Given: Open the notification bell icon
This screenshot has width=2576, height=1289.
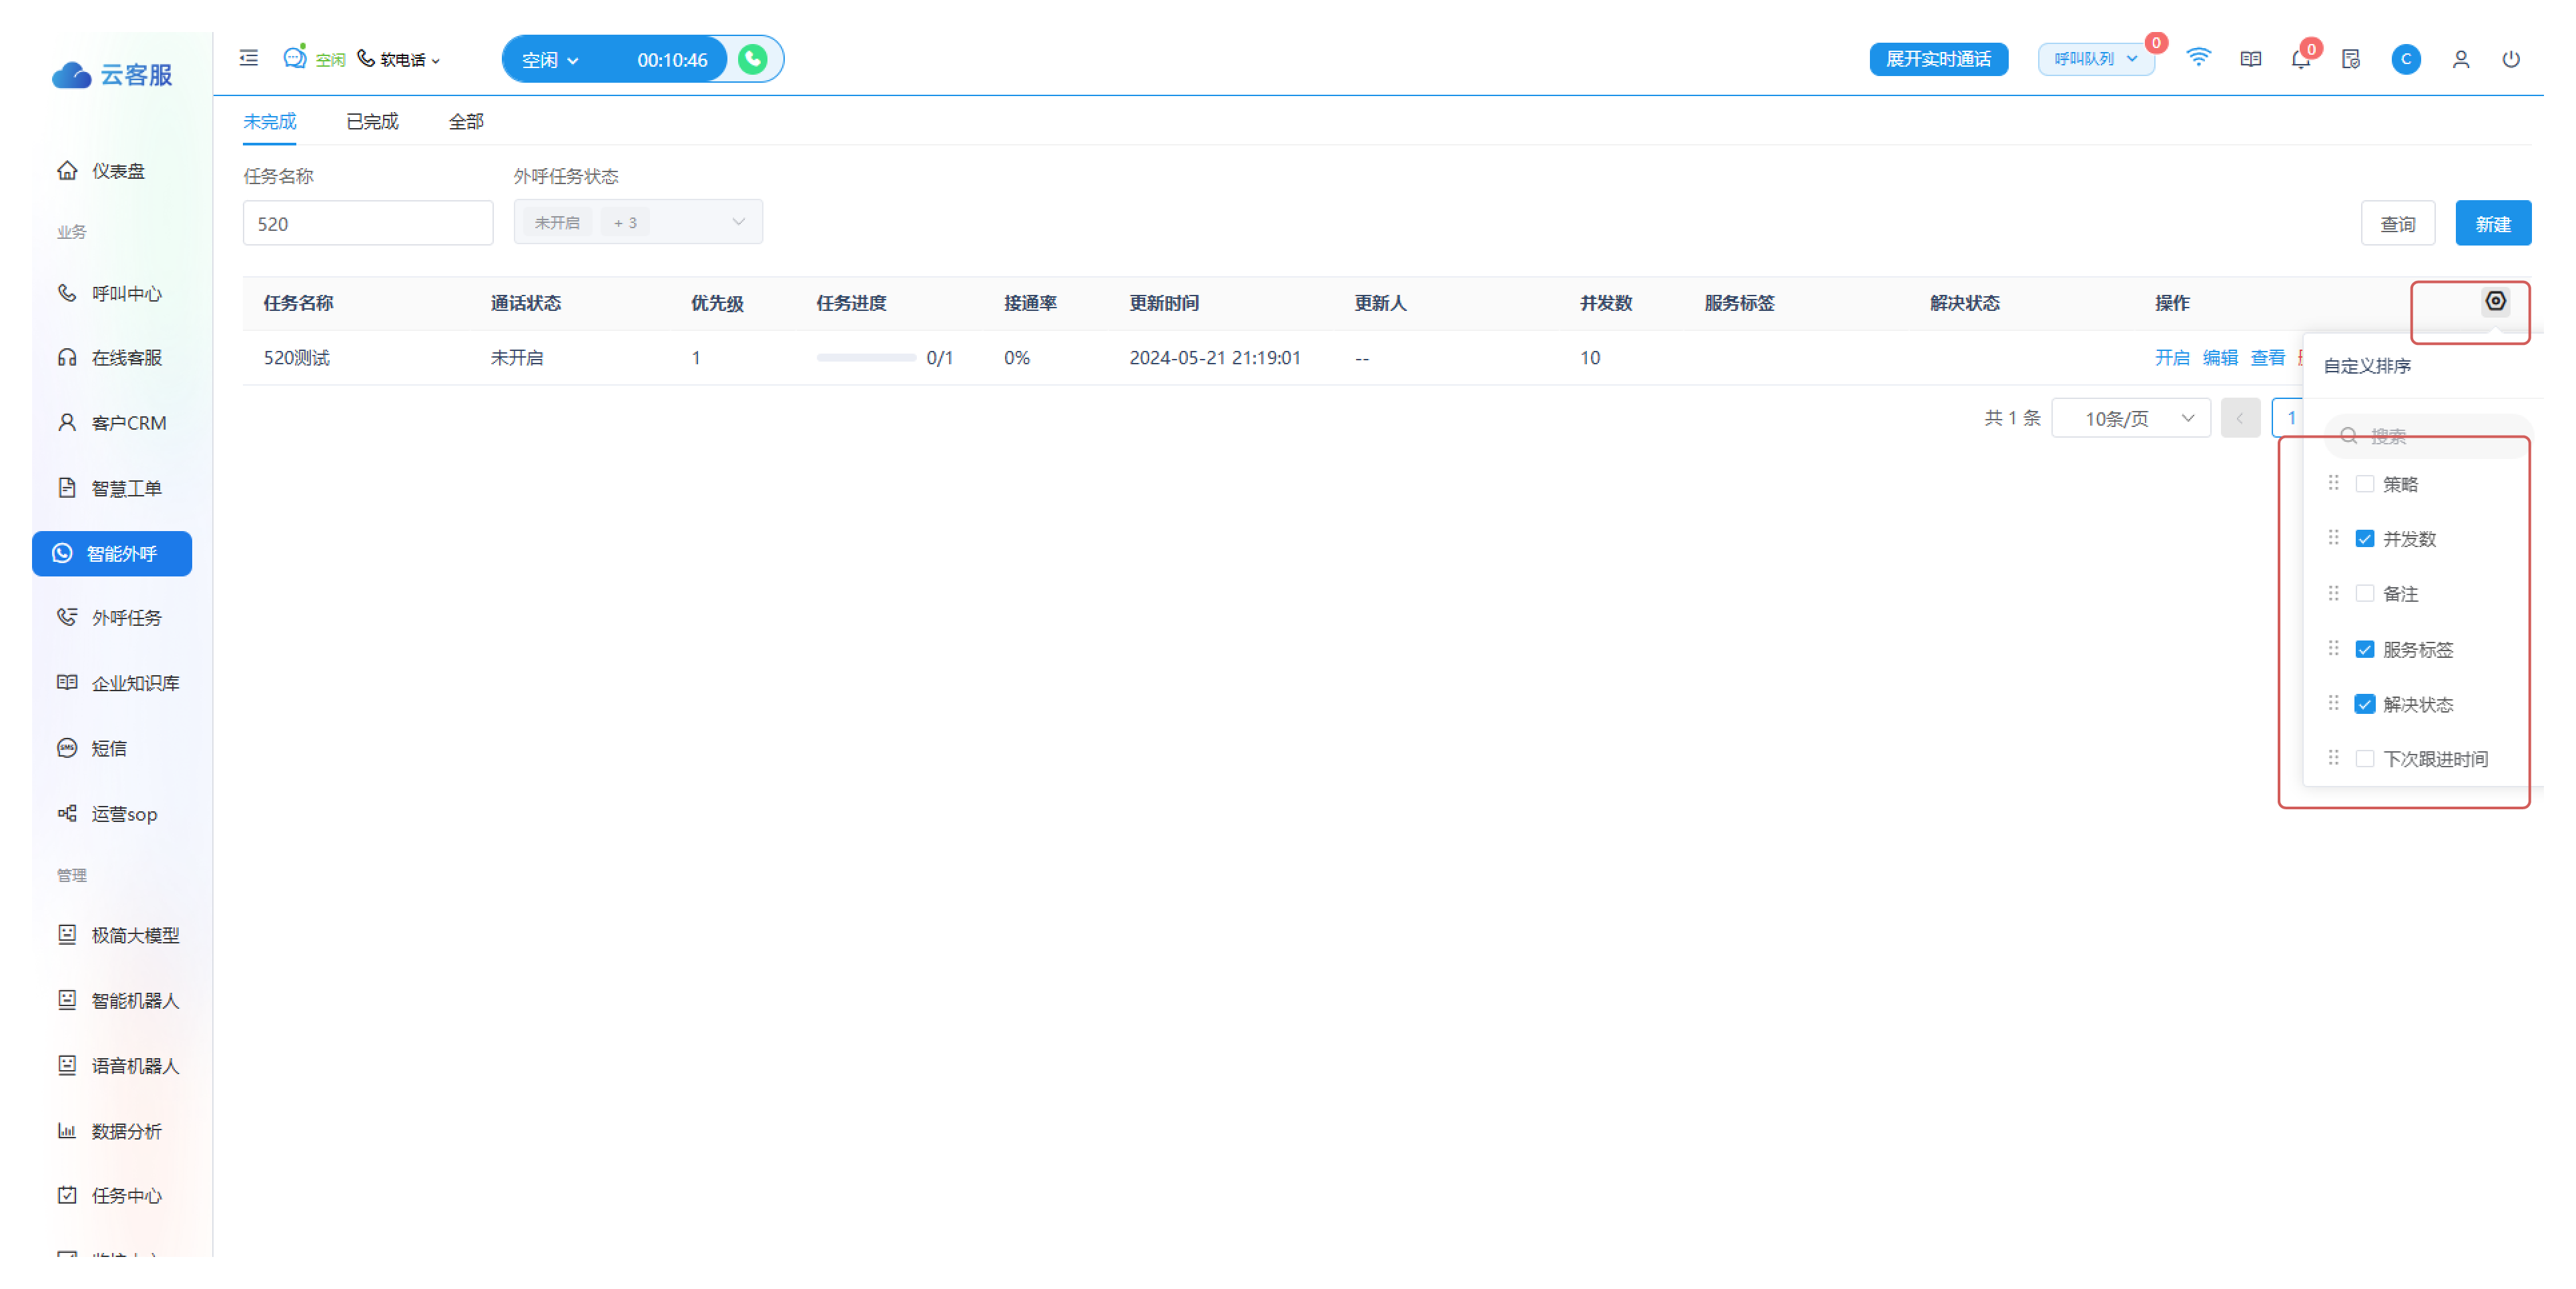Looking at the screenshot, I should coord(2300,60).
